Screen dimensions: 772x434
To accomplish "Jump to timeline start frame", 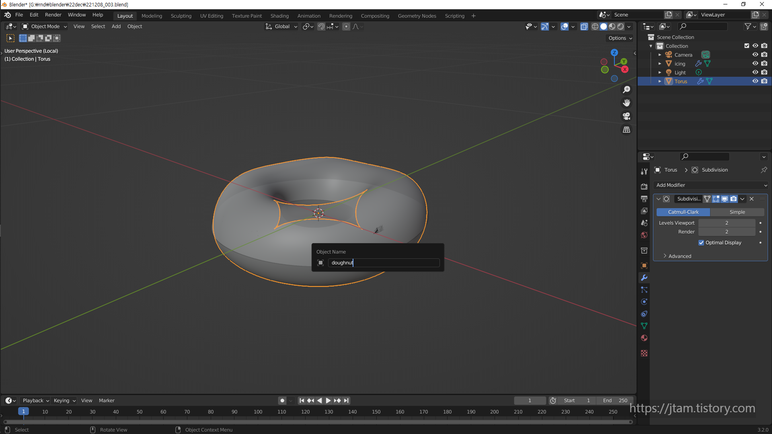I will click(302, 400).
